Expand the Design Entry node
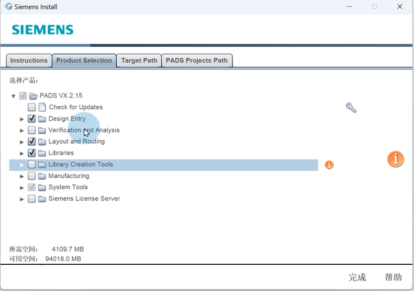414x291 pixels. click(22, 119)
